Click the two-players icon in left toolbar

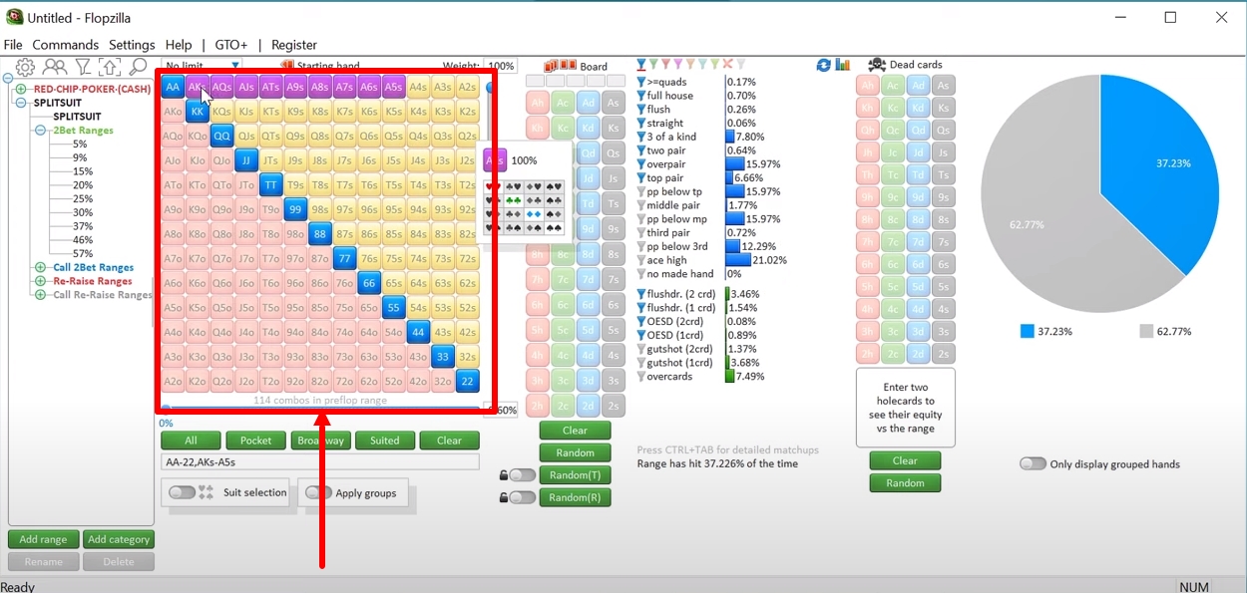pos(55,67)
